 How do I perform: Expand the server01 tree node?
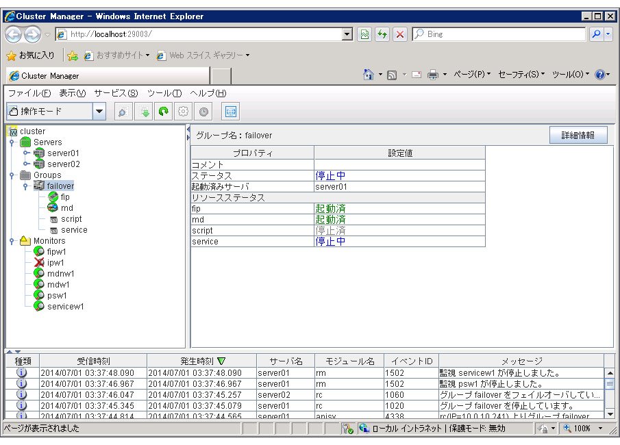(26, 153)
